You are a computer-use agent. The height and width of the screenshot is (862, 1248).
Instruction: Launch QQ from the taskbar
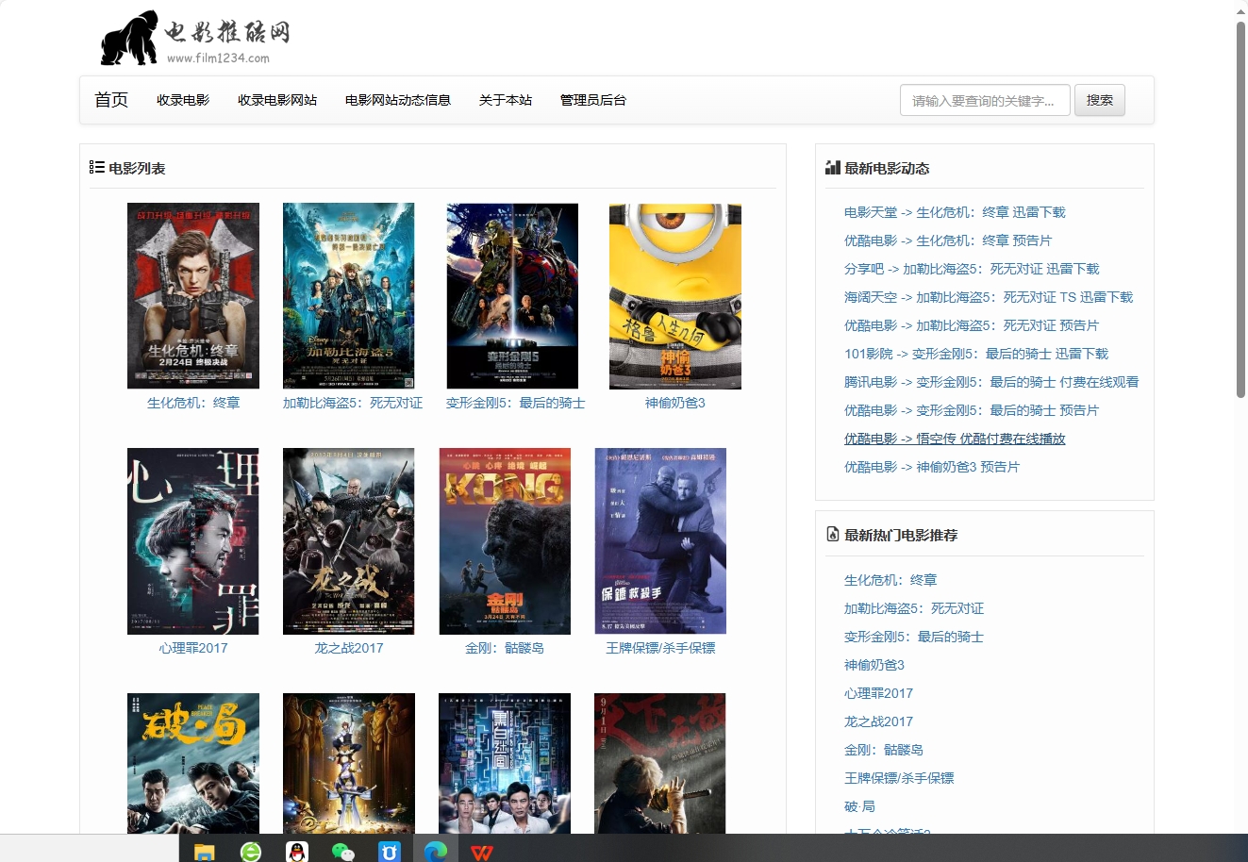(296, 852)
